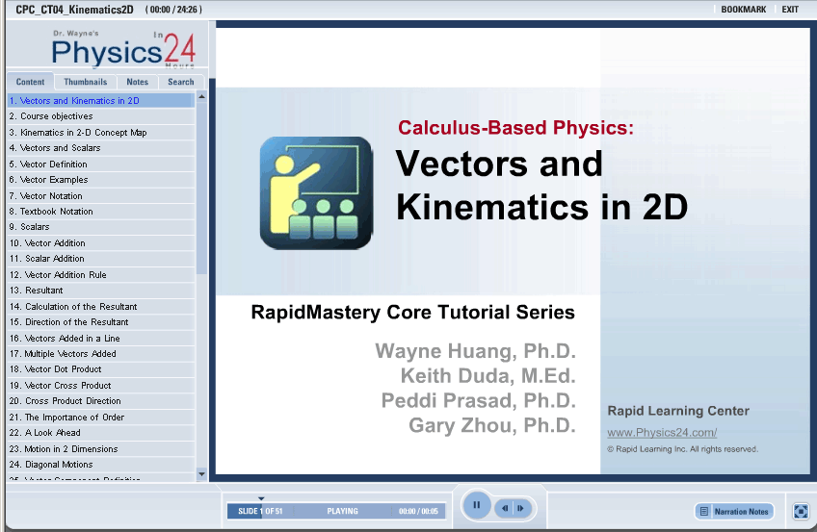Open the Notes tab
Screen dimensions: 817x532
pos(138,82)
